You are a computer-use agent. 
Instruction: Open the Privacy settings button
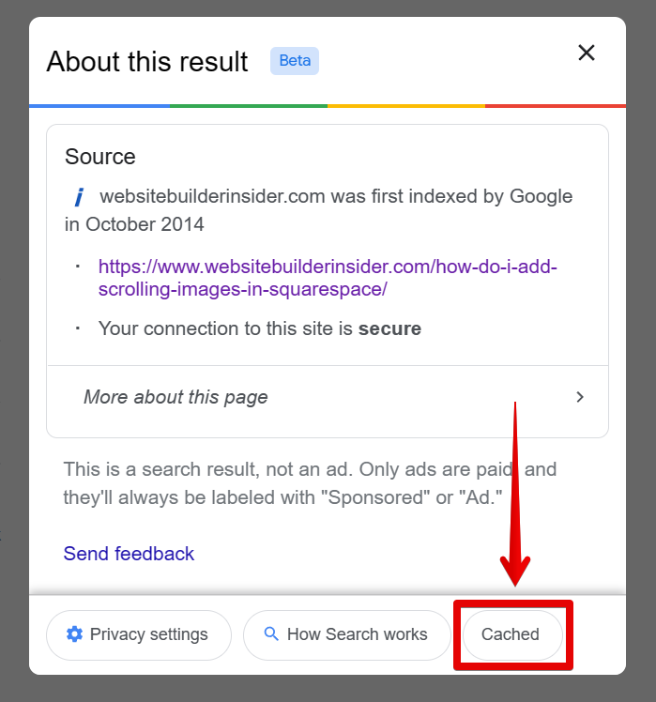coord(139,634)
